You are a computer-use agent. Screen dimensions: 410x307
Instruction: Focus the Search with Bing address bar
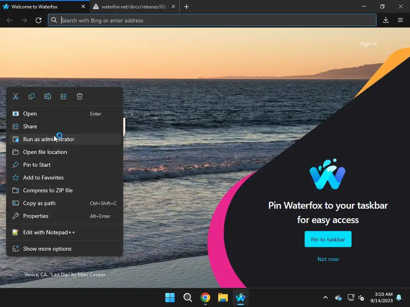(212, 20)
